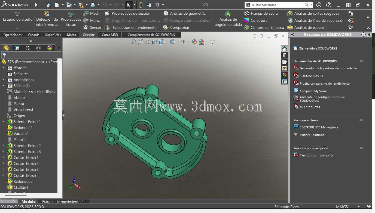
Task: Open Análisis de espesor tool
Action: tap(307, 27)
